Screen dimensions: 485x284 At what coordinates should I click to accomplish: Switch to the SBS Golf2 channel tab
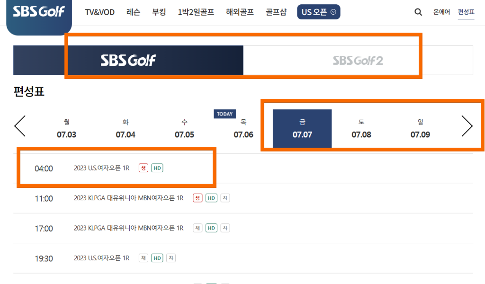pos(358,60)
